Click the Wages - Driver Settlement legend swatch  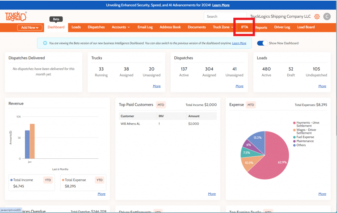click(294, 130)
